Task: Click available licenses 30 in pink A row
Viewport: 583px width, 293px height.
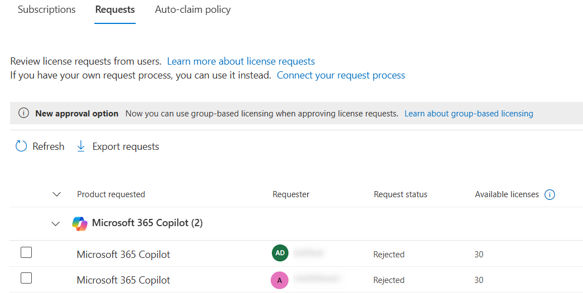Action: coord(479,280)
